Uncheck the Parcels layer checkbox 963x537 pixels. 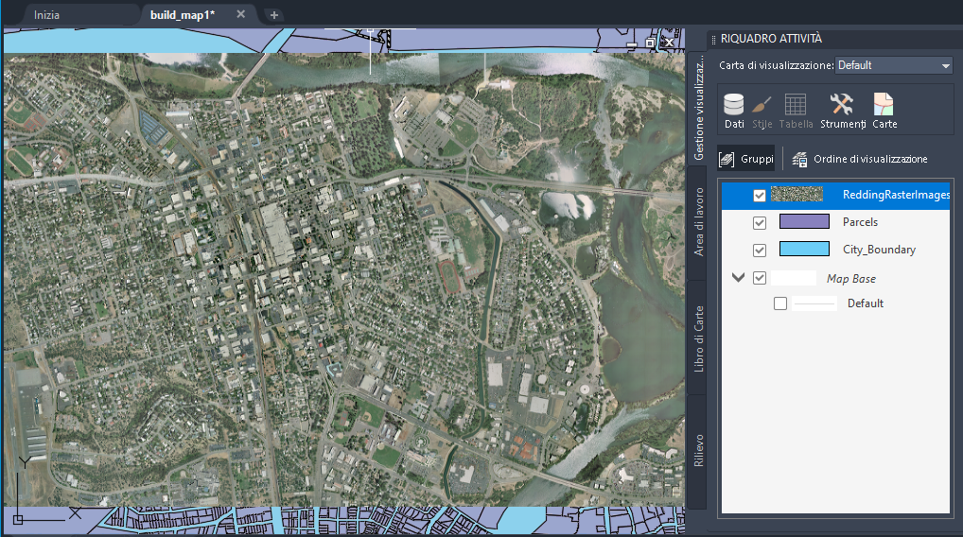click(759, 222)
